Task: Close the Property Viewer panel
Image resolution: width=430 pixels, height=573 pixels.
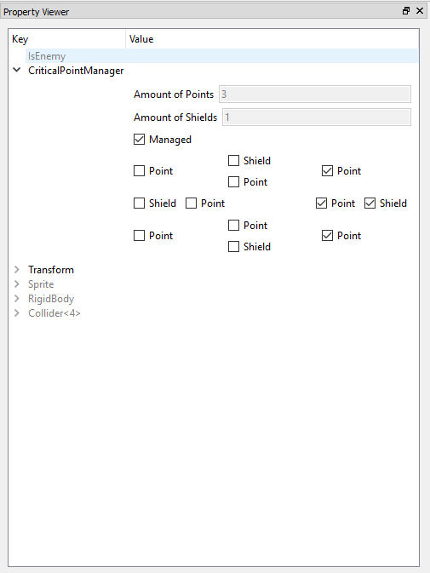Action: tap(420, 10)
